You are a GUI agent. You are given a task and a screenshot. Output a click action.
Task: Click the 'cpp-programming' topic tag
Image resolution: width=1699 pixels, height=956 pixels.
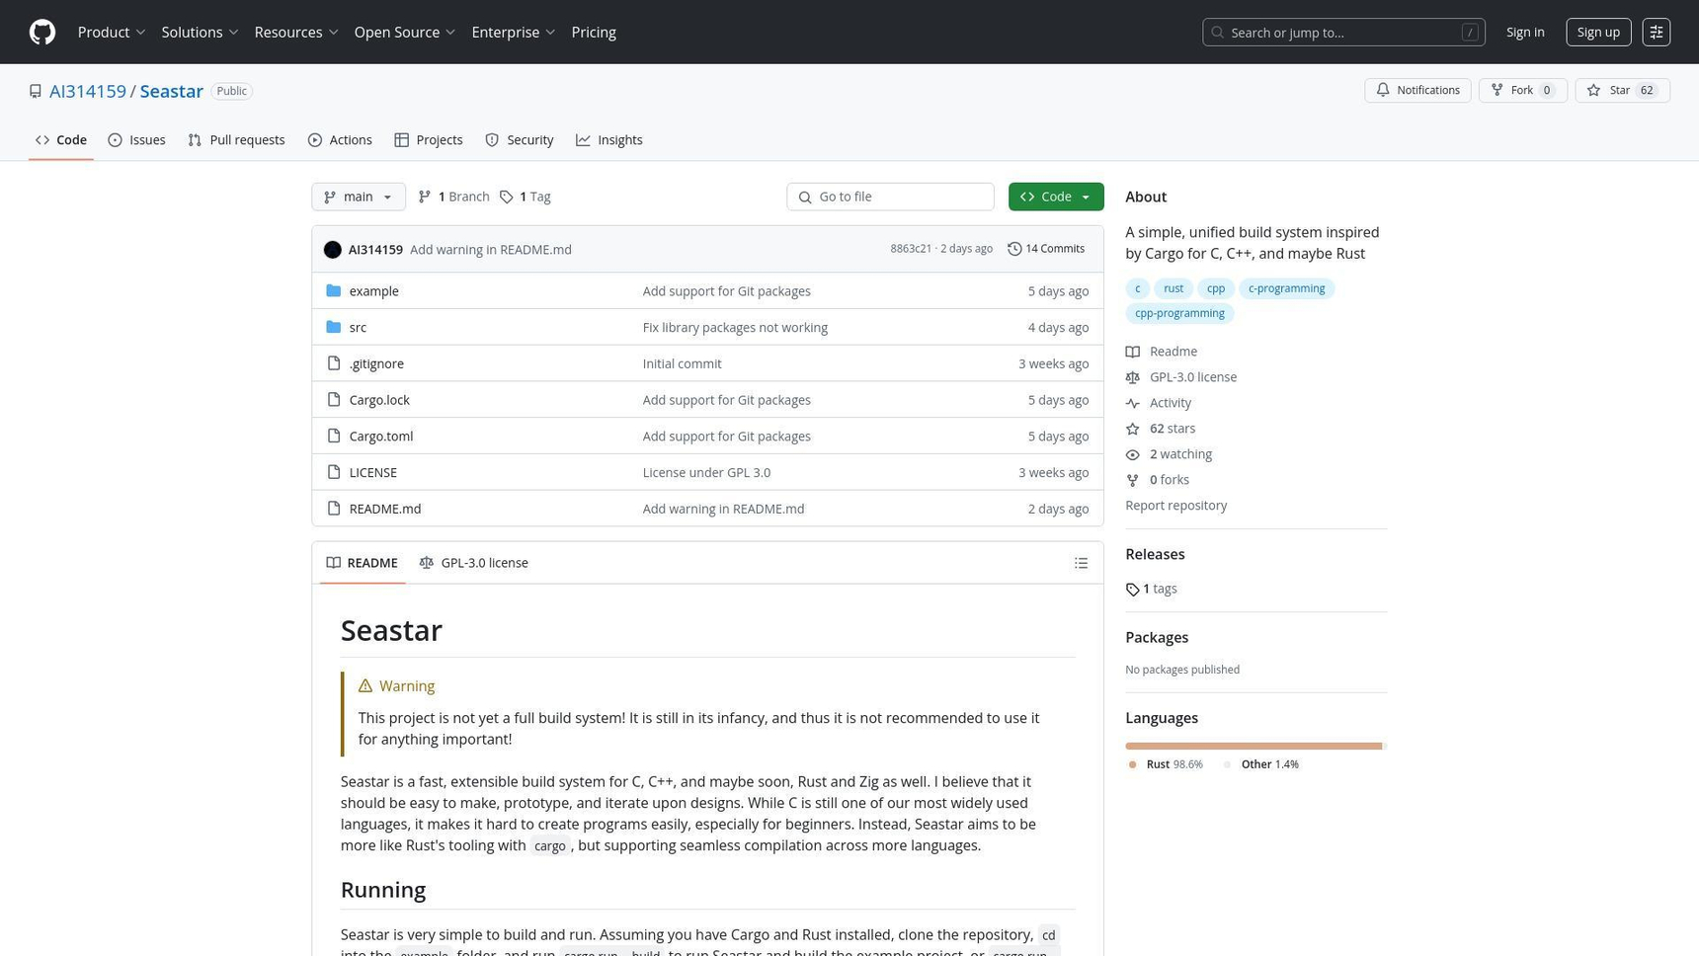(1179, 313)
